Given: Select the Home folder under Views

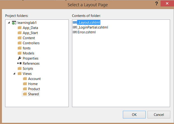Looking at the screenshot, I should [33, 84].
